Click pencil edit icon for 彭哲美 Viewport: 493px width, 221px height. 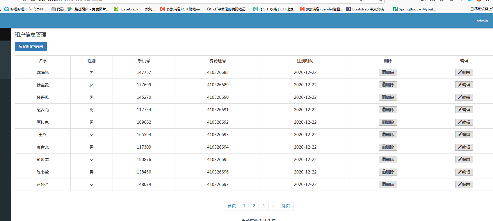(x=460, y=160)
